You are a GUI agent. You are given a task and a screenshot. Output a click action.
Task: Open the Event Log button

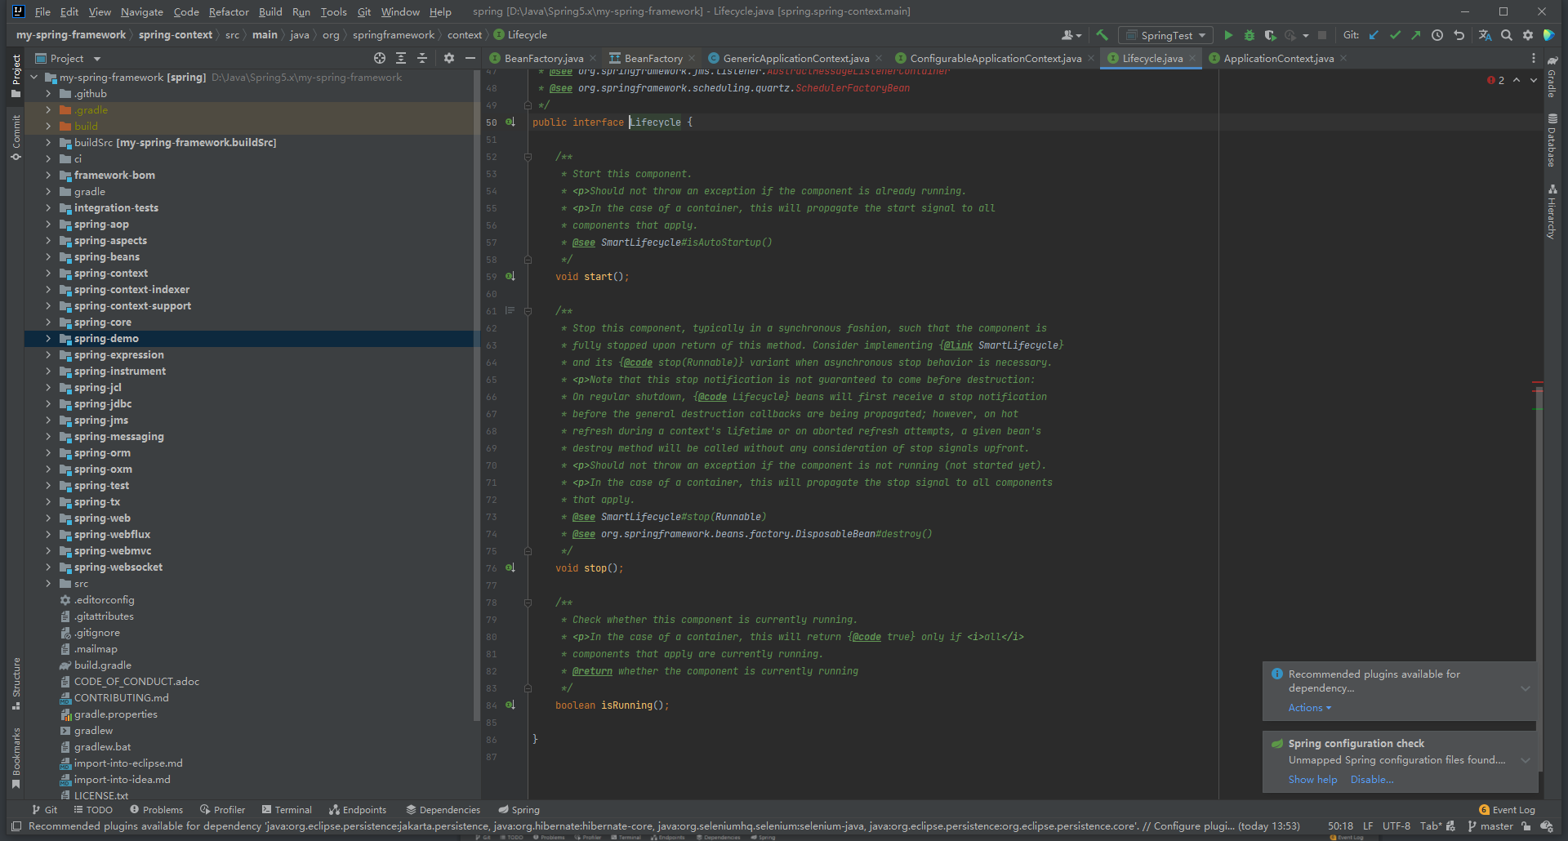click(1507, 810)
